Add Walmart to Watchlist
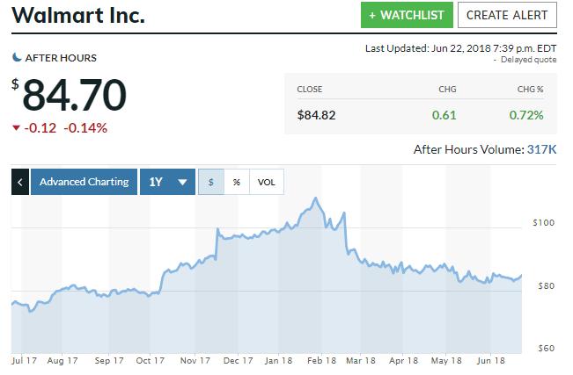 [x=407, y=15]
